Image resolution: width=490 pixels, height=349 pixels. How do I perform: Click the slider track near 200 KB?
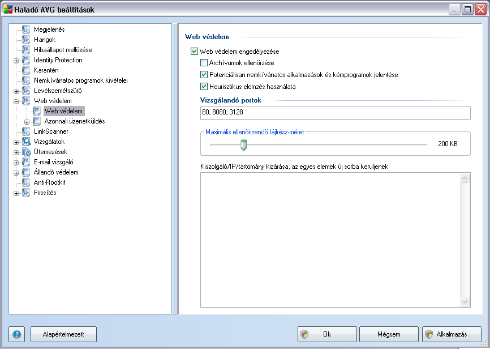point(319,144)
